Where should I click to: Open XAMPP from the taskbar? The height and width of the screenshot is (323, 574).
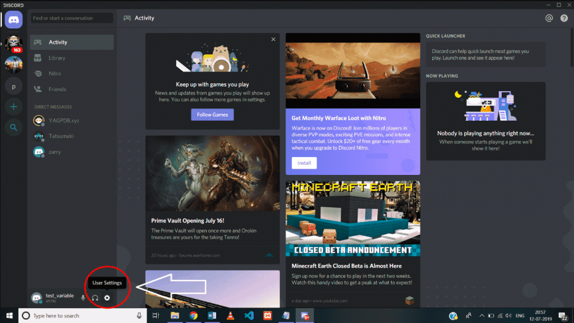pos(268,316)
